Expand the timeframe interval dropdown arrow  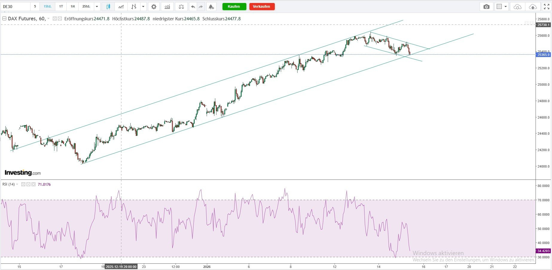coord(97,7)
